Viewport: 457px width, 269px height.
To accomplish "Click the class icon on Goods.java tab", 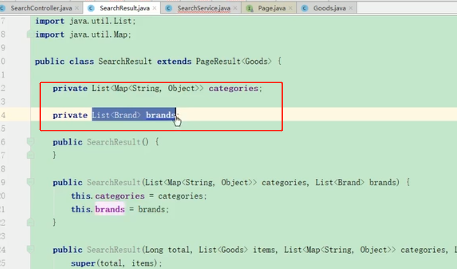I will (x=304, y=8).
